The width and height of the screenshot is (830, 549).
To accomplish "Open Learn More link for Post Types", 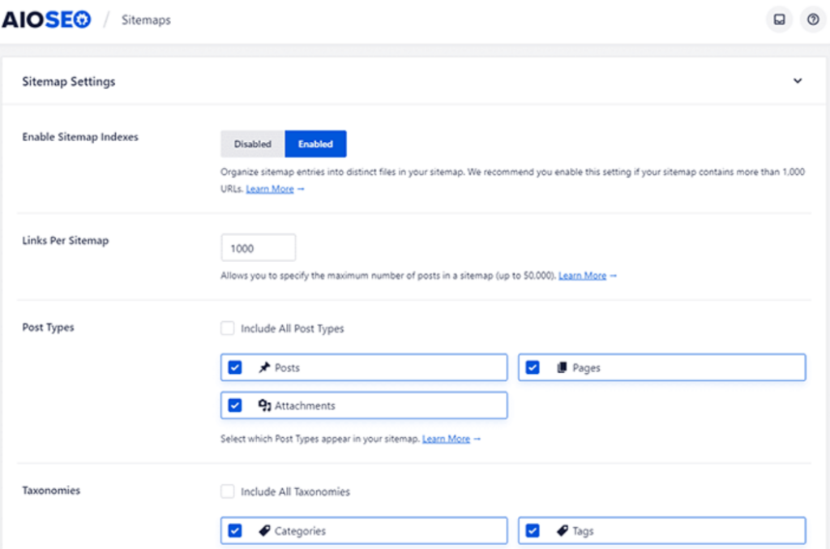I will [446, 439].
